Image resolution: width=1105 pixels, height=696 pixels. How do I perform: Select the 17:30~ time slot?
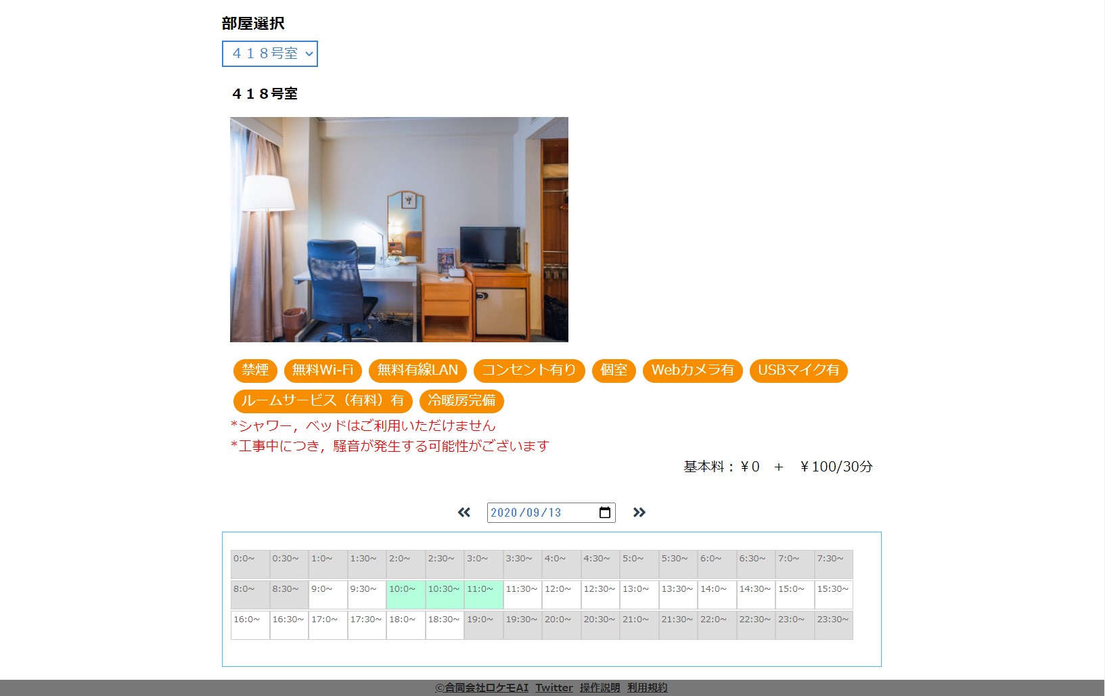point(367,626)
